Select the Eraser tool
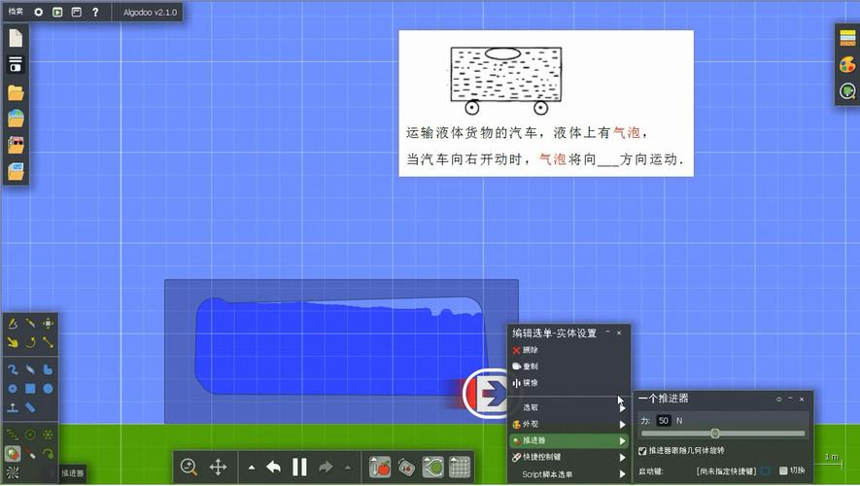The image size is (860, 486). (x=31, y=370)
